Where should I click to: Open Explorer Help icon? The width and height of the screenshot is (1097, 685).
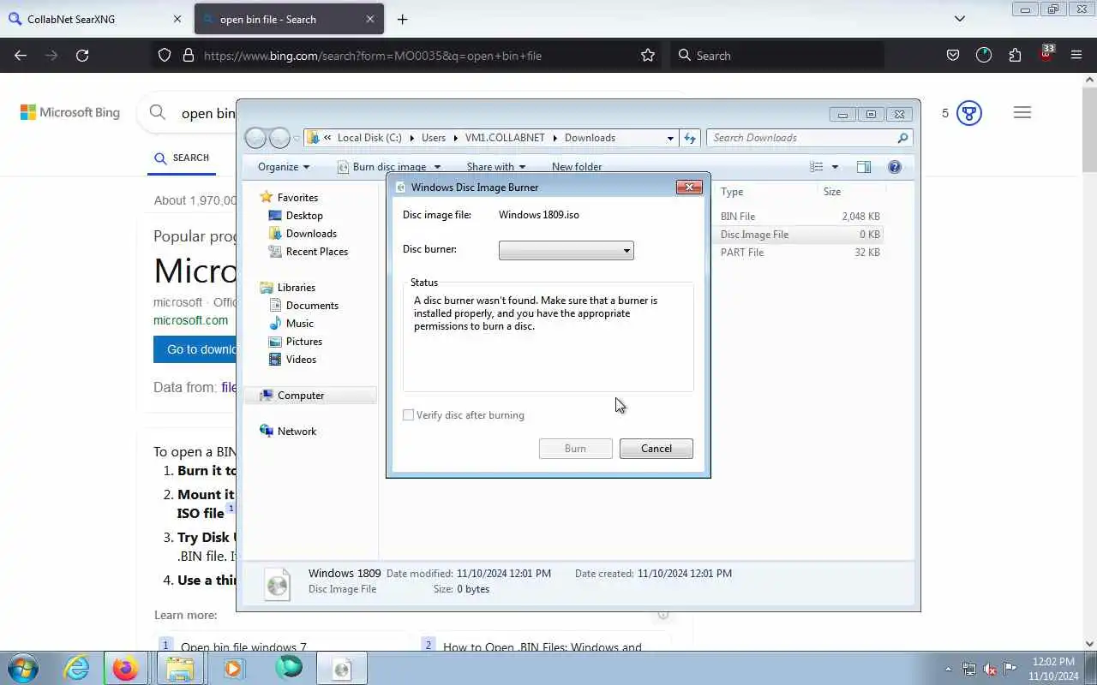coord(894,167)
